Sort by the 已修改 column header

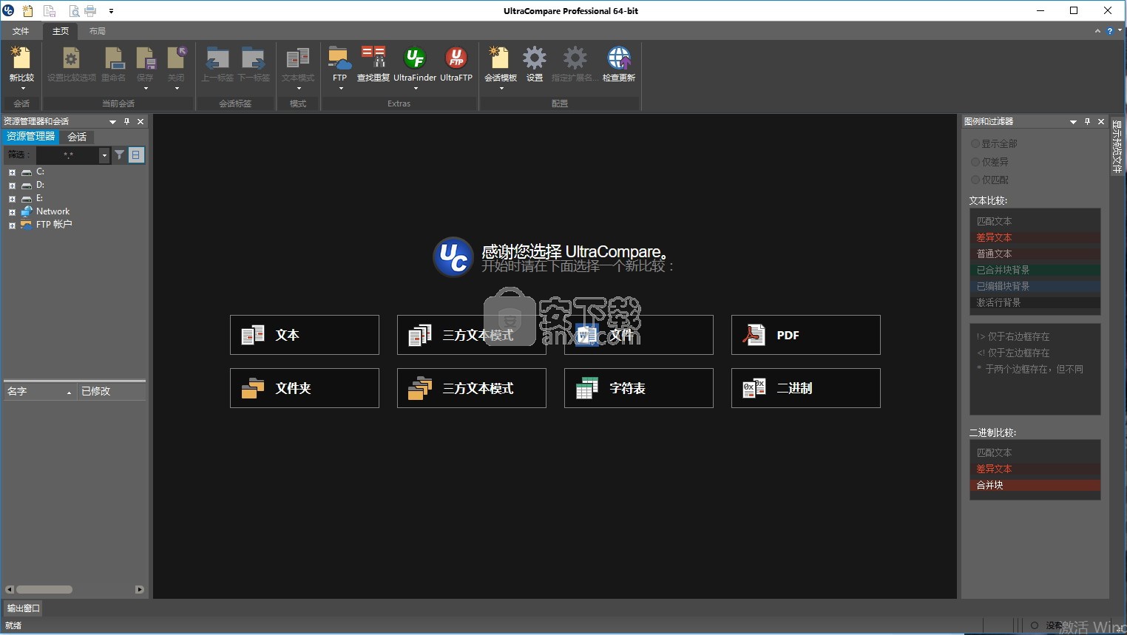111,391
